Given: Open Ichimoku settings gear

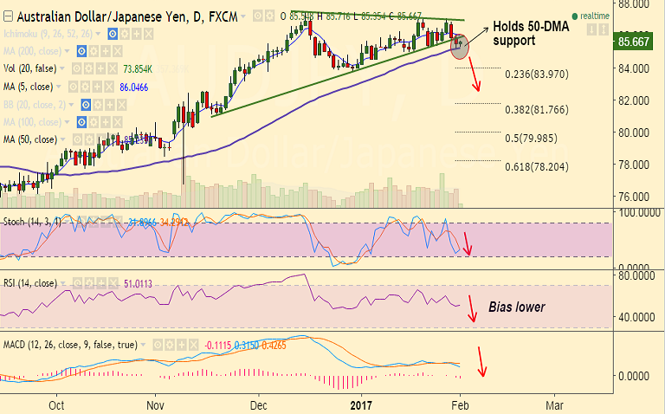Looking at the screenshot, I should click(125, 34).
